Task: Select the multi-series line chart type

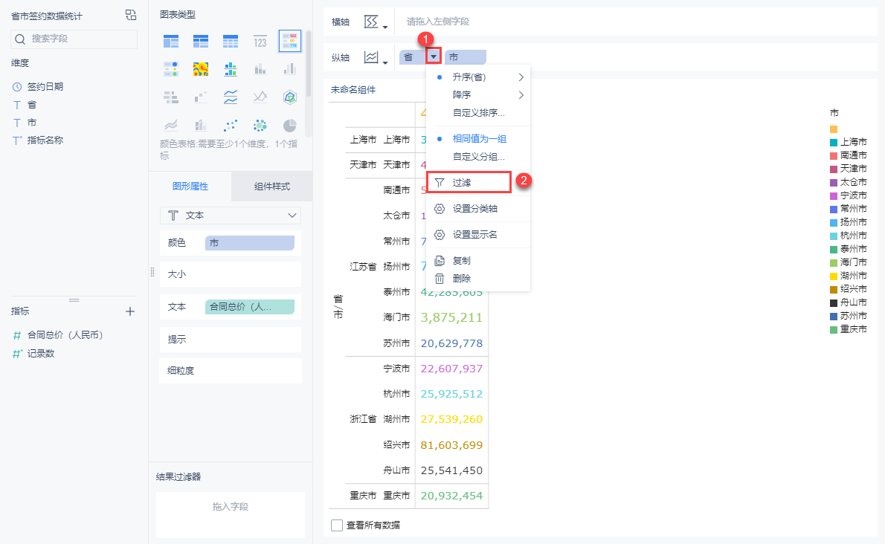Action: tap(260, 97)
